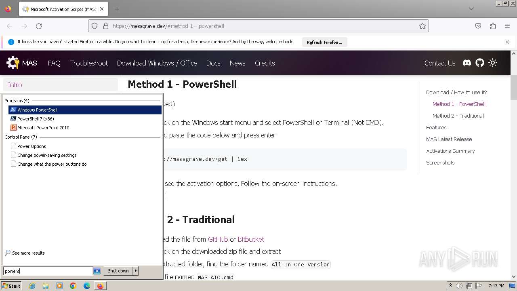Open Change power-saving settings item
517x291 pixels.
[x=47, y=155]
